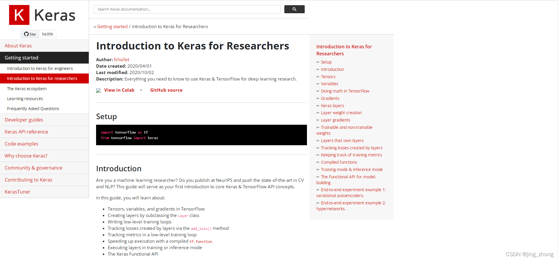Click the table of contents title link
This screenshot has height=260, width=558.
[344, 50]
